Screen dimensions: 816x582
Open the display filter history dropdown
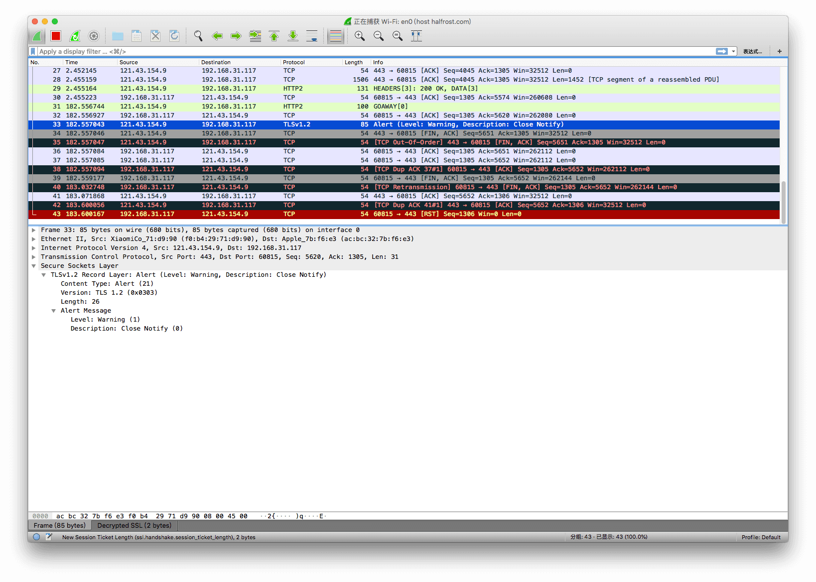(x=733, y=51)
